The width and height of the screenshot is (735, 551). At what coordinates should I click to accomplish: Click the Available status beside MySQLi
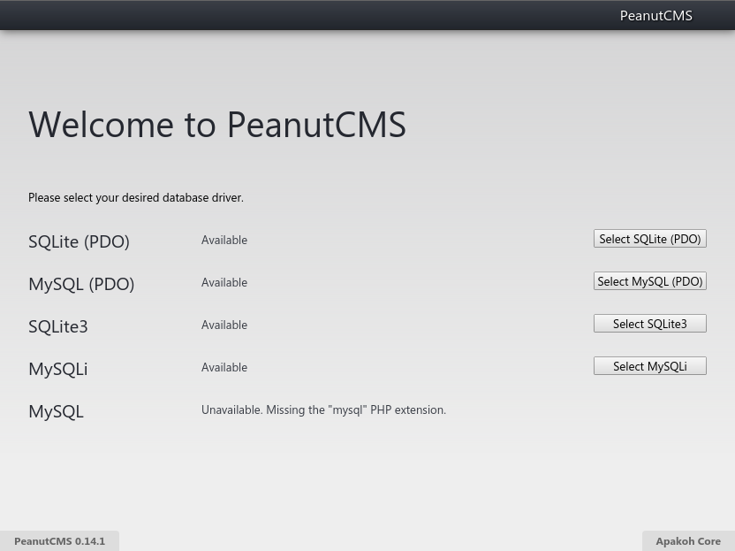click(224, 367)
